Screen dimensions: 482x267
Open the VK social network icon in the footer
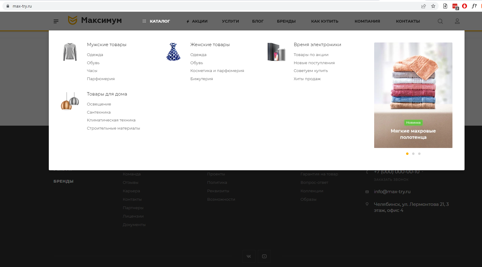coord(249,256)
